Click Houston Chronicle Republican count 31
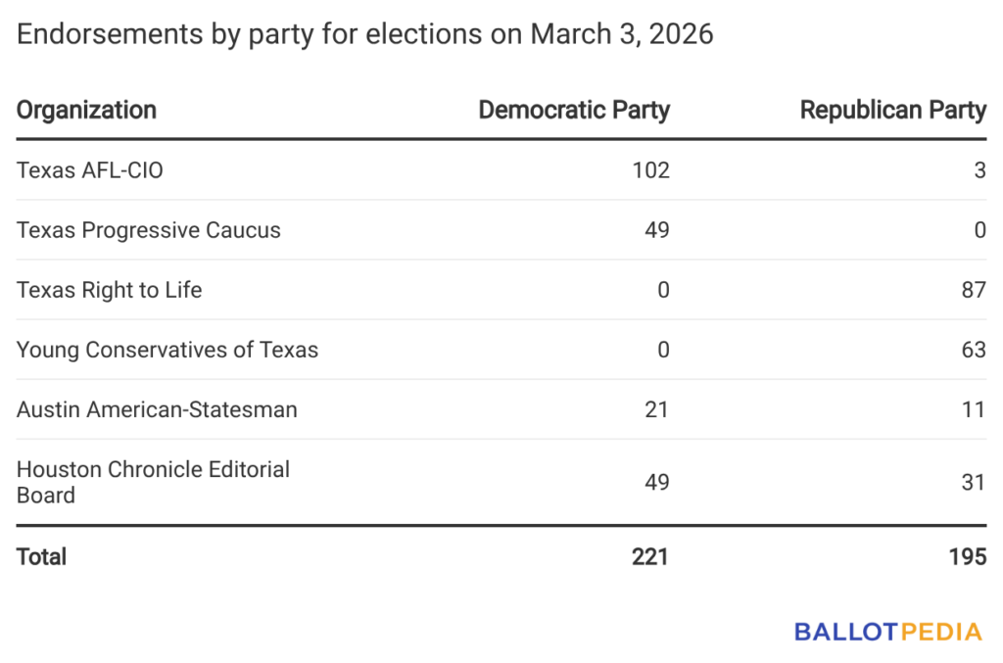Screen dimensions: 1003x663 pos(973,481)
